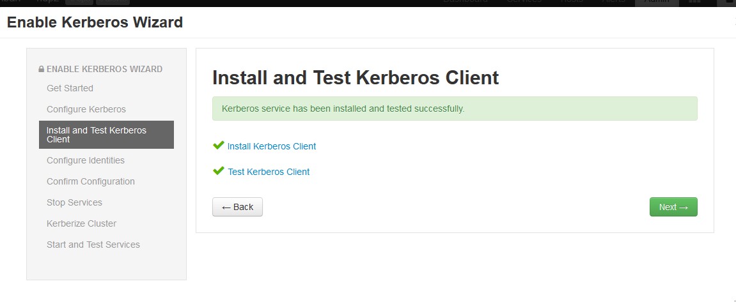Jump to the Configure Identities step
Screen dimensions: 736x302
point(86,160)
